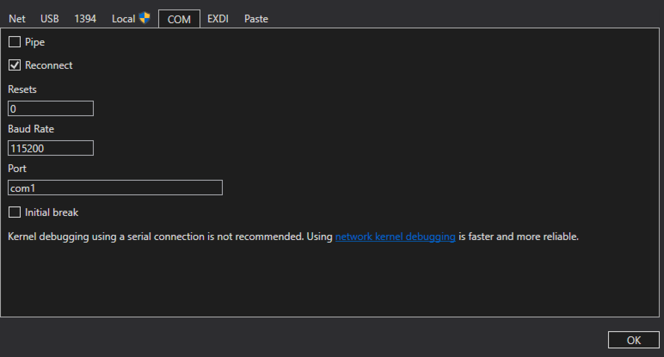Uncheck the Reconnect checkbox
664x357 pixels.
[x=15, y=65]
